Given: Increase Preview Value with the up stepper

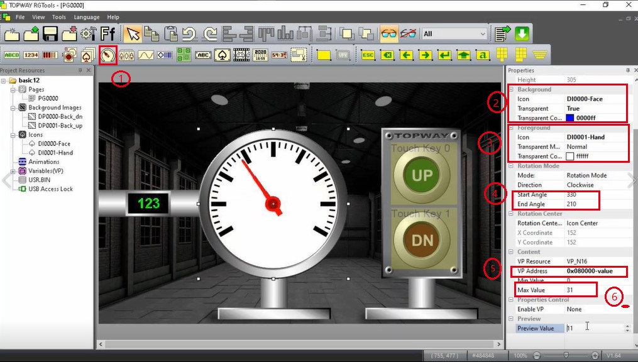Looking at the screenshot, I should (x=628, y=326).
